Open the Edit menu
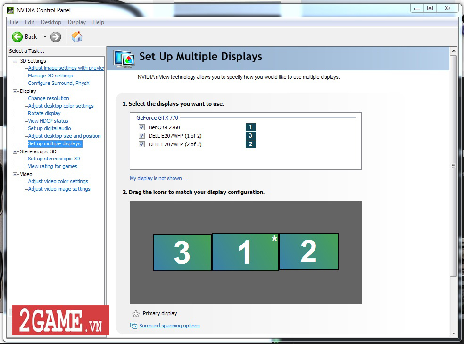The height and width of the screenshot is (344, 464). 30,22
